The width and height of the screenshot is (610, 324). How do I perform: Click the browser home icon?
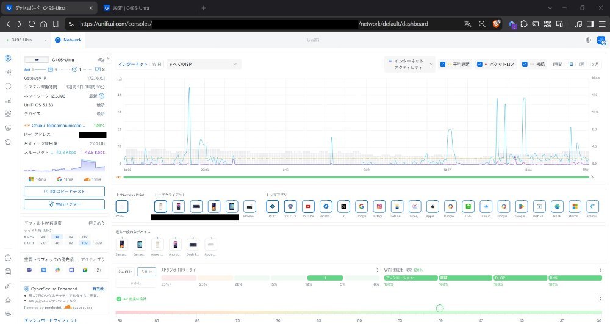tap(43, 24)
